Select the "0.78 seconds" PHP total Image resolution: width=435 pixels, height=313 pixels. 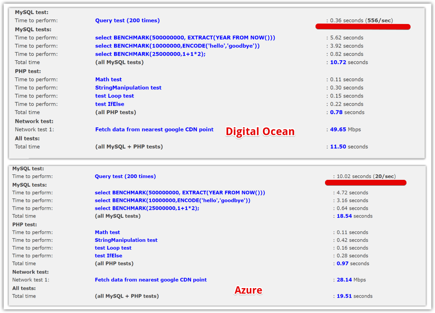[x=347, y=112]
